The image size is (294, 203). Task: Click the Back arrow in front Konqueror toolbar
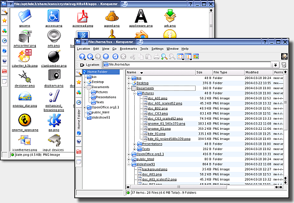click(x=90, y=57)
